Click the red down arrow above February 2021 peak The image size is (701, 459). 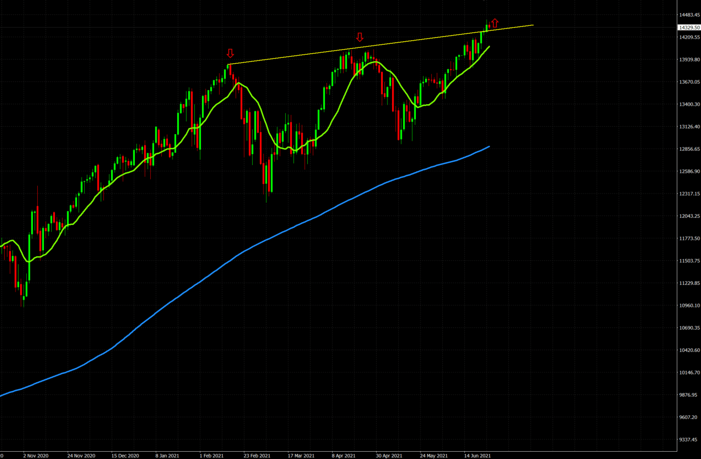[x=230, y=53]
